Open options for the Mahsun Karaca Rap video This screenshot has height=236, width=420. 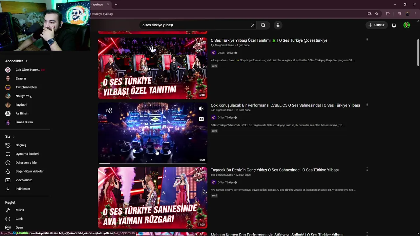[367, 234]
